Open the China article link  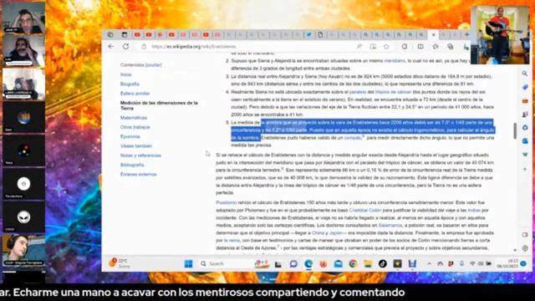point(318,232)
